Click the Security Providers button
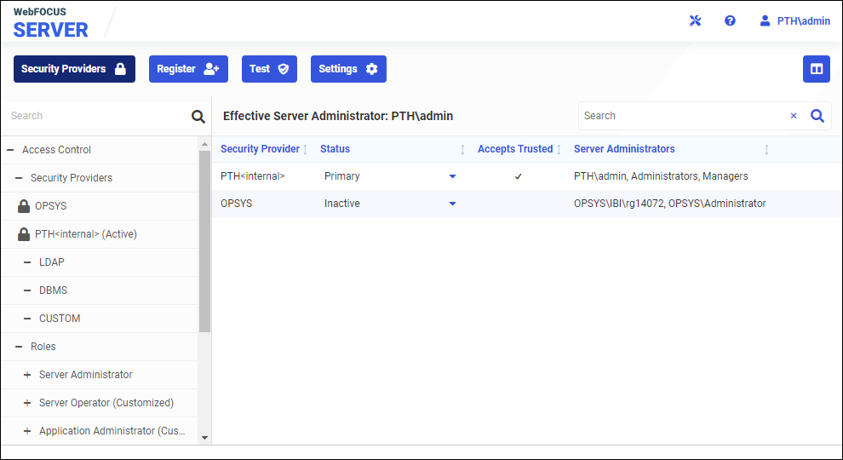The image size is (843, 460). click(74, 69)
